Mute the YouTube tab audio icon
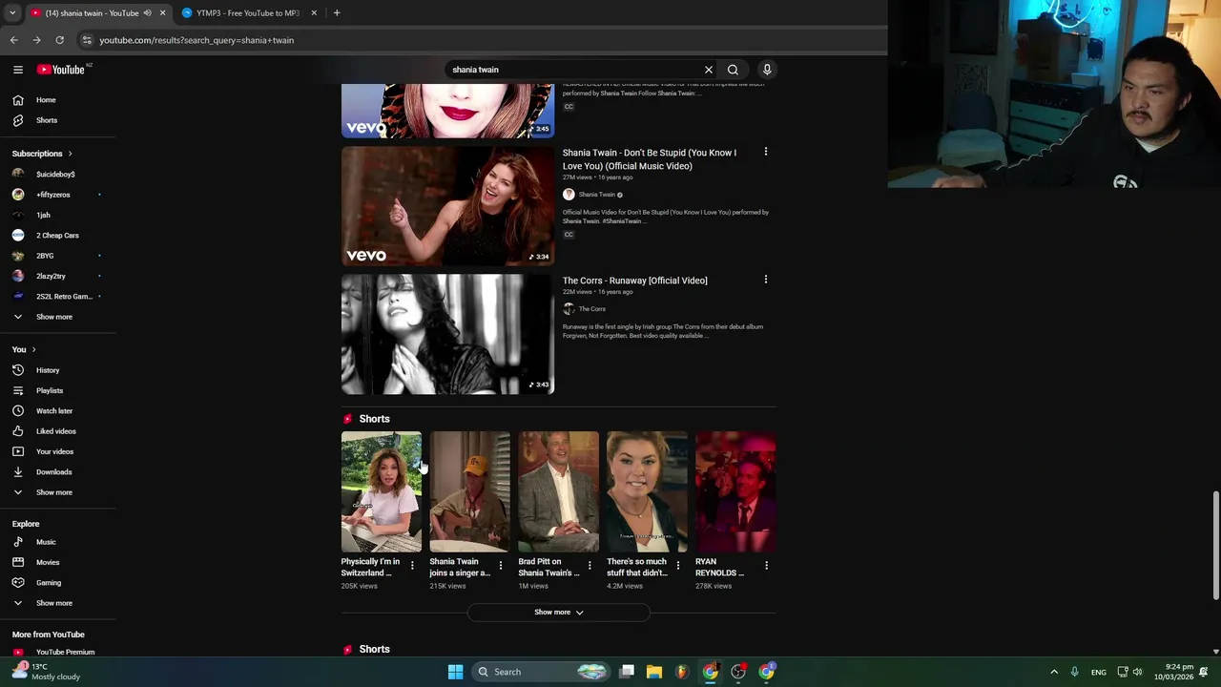The height and width of the screenshot is (687, 1221). point(147,13)
